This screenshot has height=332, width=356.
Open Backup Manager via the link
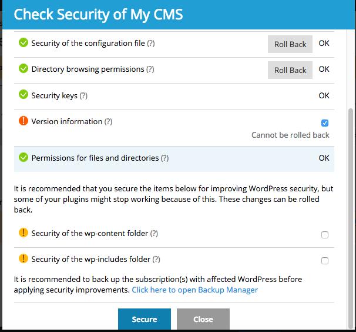pos(194,290)
